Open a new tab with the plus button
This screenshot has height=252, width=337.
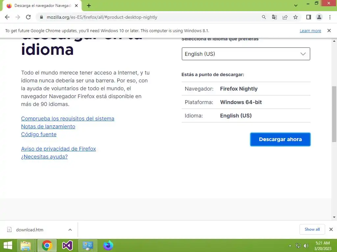(89, 6)
